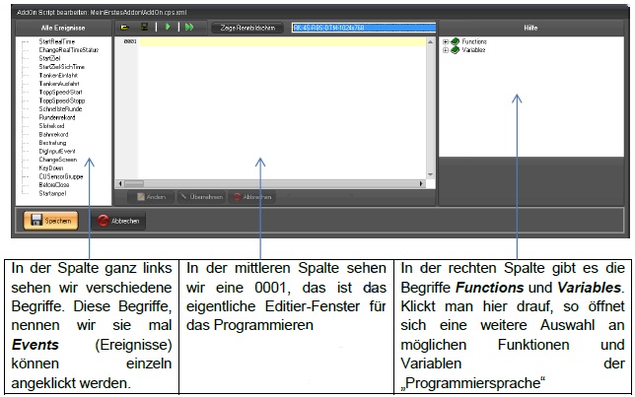The image size is (635, 397).
Task: Click into code line 0001 editor field
Action: click(282, 41)
